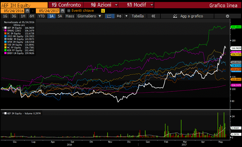Click the AEF IM Equity ticker input field
This screenshot has width=242, height=147.
[x=24, y=5]
